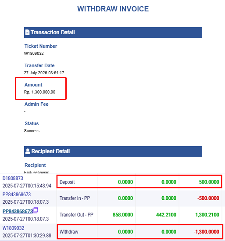The height and width of the screenshot is (241, 225).
Task: Open the underlined PP843868673 Transfer Out link
Action: coord(18,212)
